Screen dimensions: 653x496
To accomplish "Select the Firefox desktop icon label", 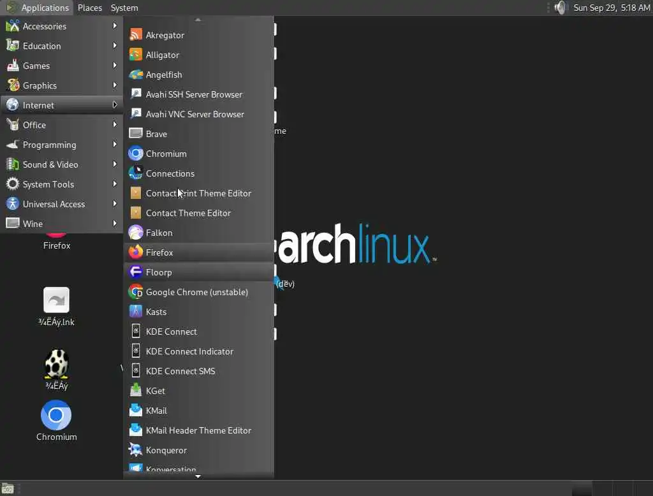I will click(57, 245).
